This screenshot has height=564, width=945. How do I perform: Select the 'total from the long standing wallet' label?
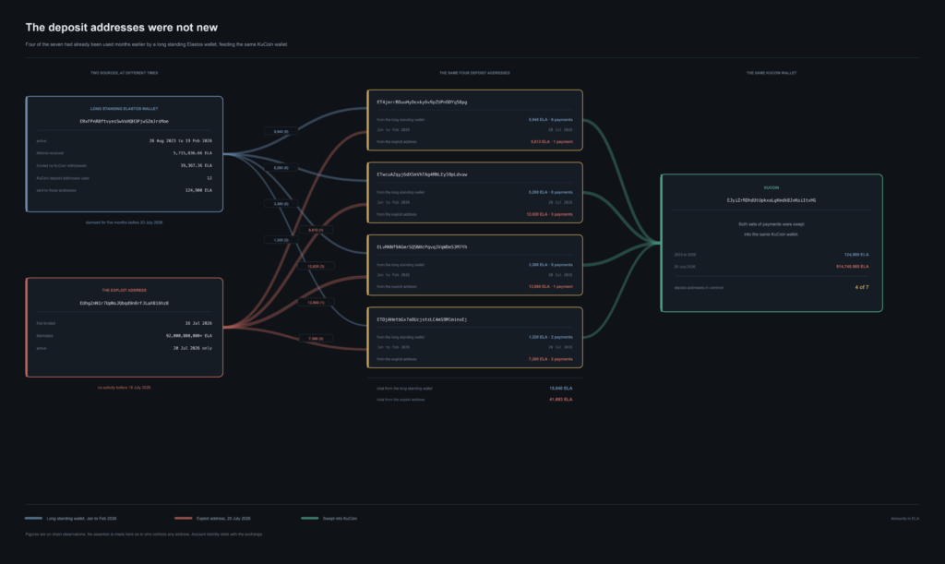[x=404, y=388]
